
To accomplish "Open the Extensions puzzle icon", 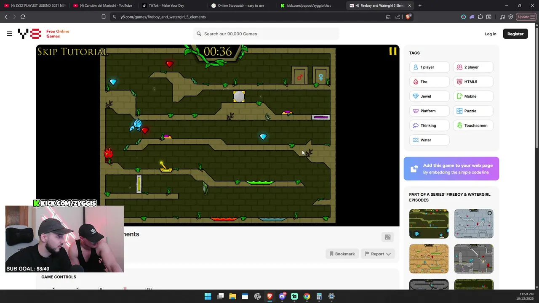I will [480, 17].
